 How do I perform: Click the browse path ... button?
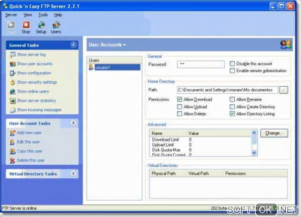tap(284, 90)
